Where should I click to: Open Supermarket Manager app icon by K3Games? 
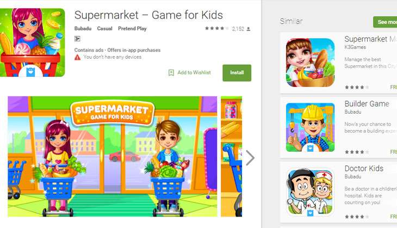[310, 63]
